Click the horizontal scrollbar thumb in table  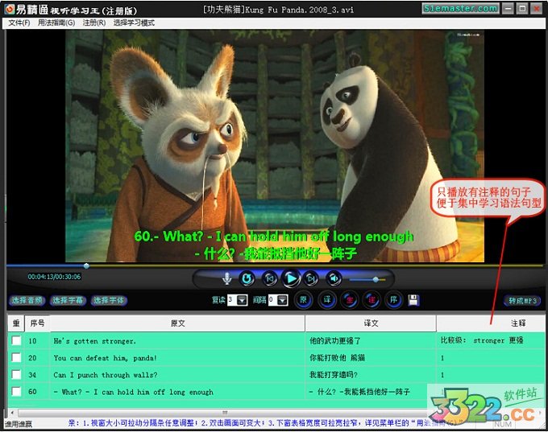tap(225, 413)
